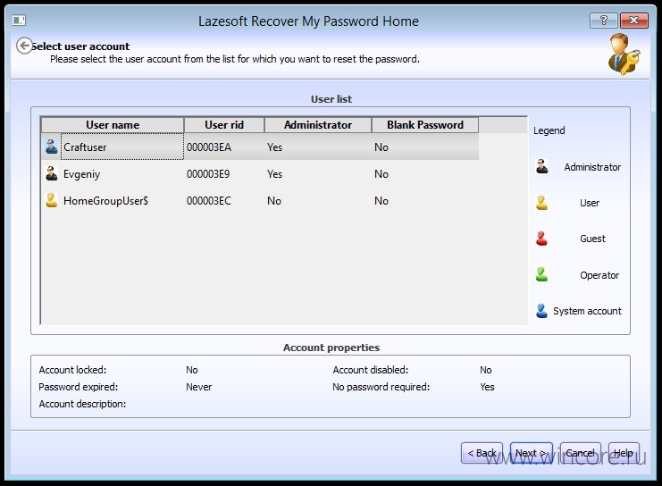Click the Select user account heading
The image size is (662, 486).
(80, 46)
